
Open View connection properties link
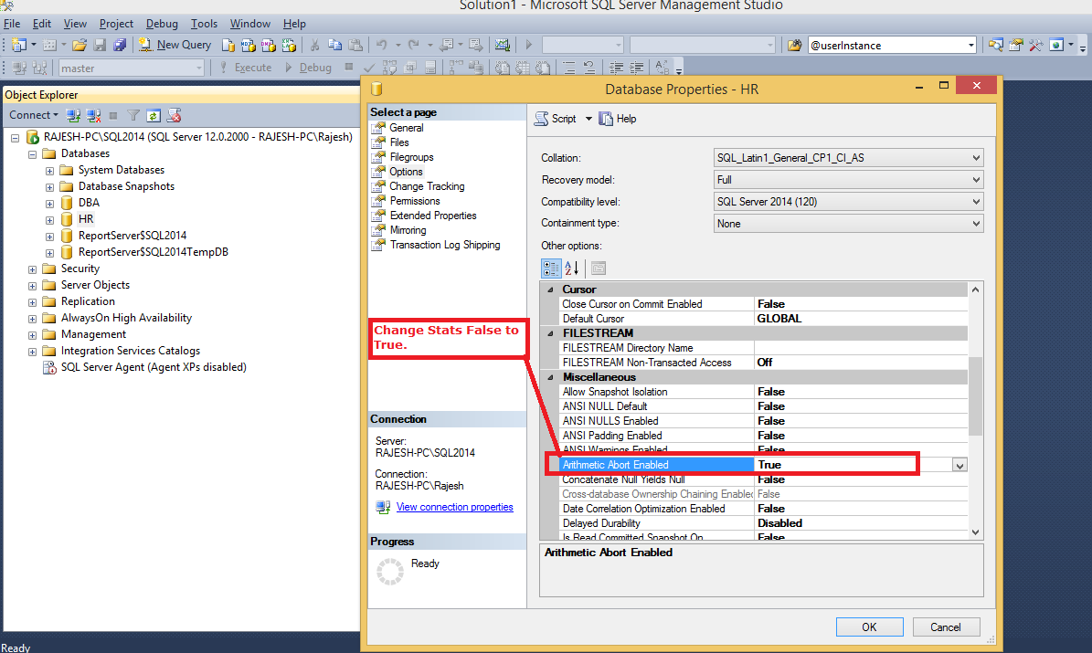point(455,507)
